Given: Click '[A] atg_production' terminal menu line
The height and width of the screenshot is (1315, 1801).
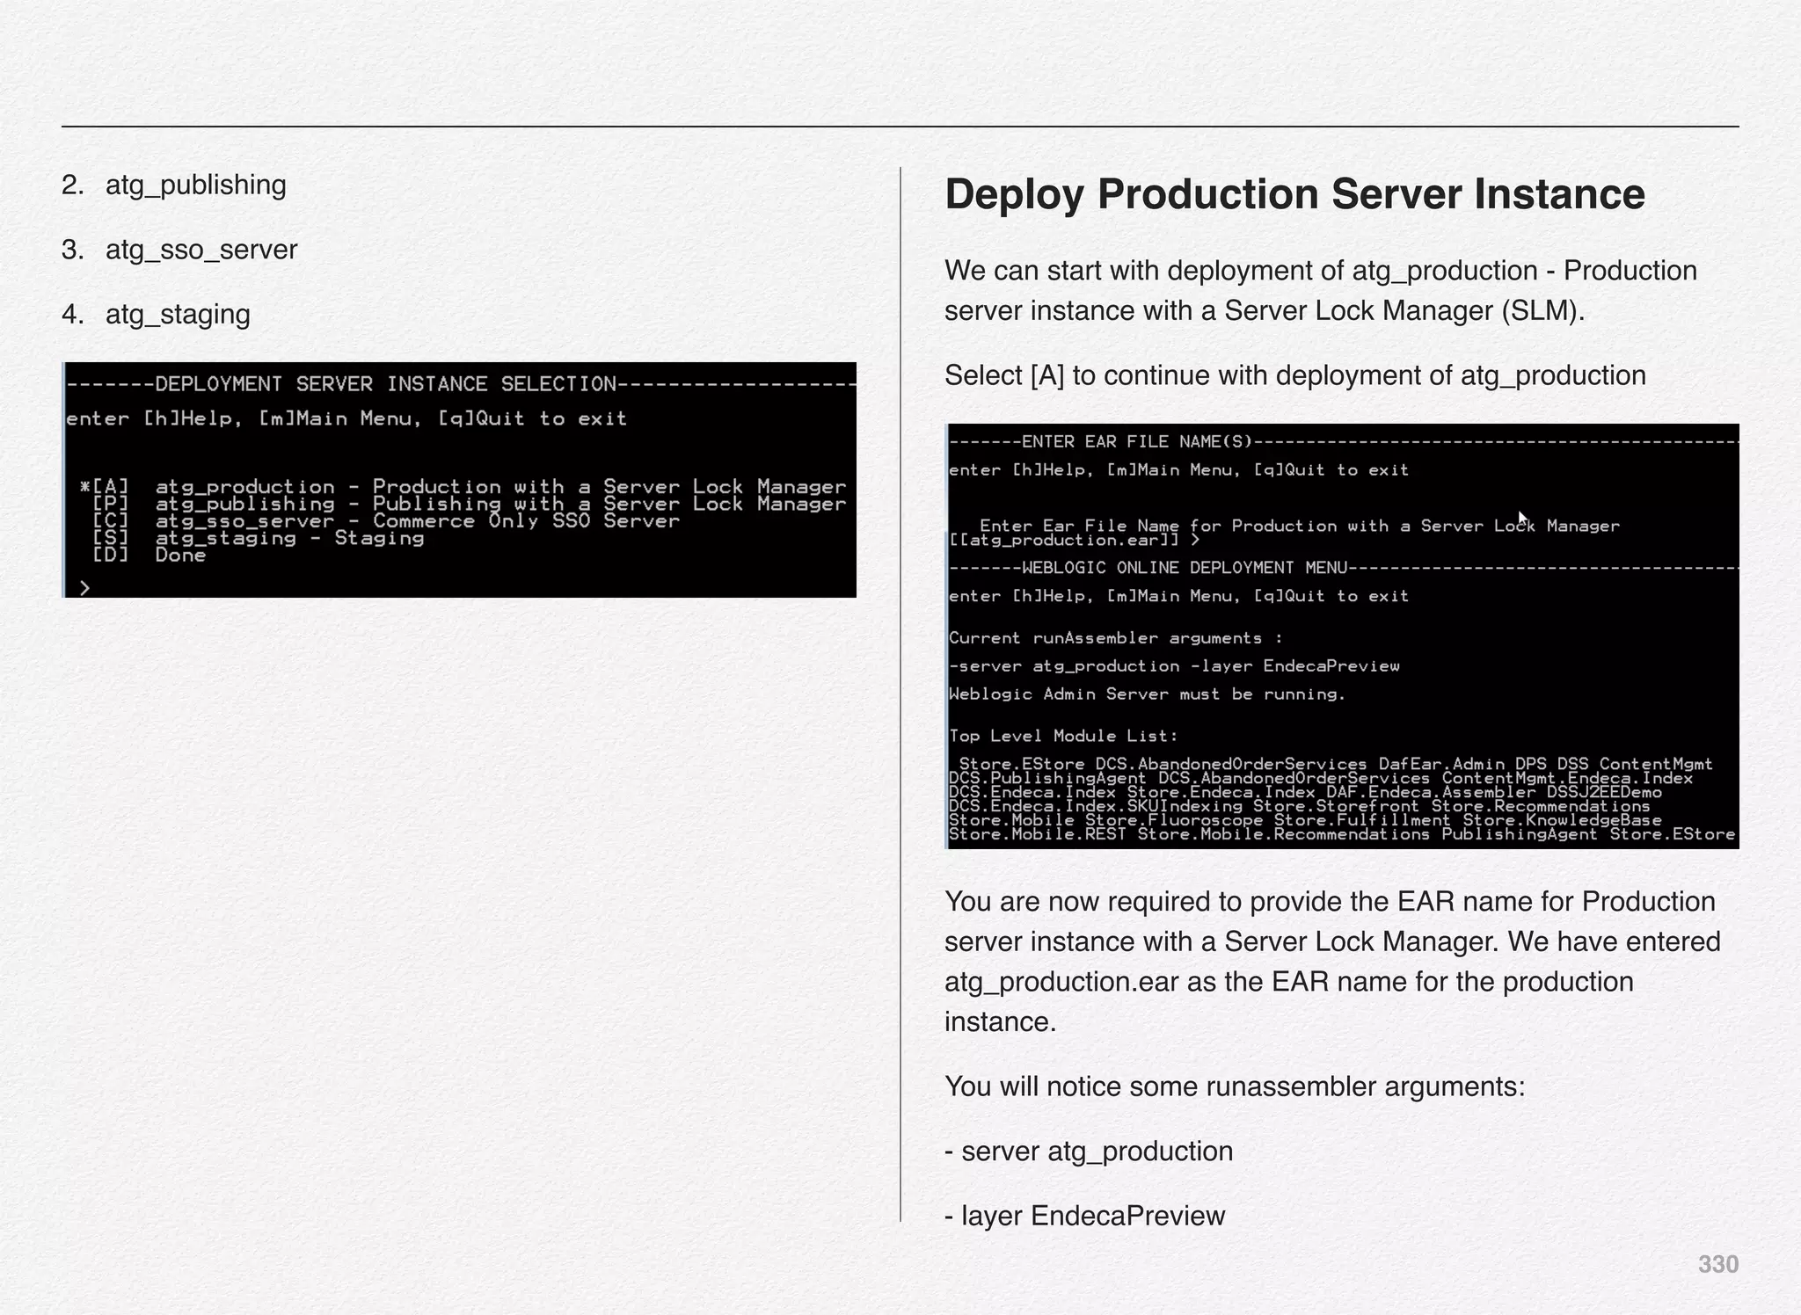Looking at the screenshot, I should (x=463, y=486).
